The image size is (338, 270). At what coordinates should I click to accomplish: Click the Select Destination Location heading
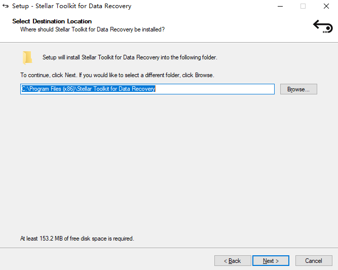pyautogui.click(x=52, y=21)
